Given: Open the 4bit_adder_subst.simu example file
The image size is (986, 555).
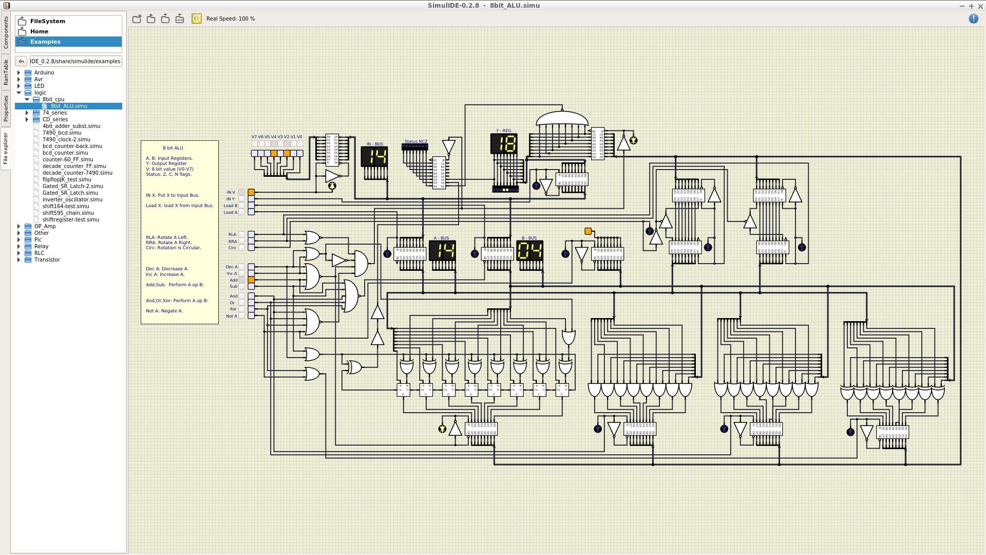Looking at the screenshot, I should click(x=71, y=126).
